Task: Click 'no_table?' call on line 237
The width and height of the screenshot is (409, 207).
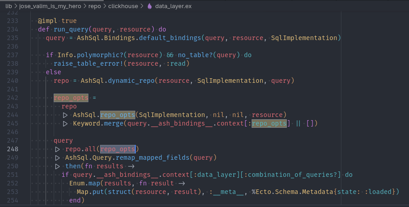Action: [x=195, y=55]
